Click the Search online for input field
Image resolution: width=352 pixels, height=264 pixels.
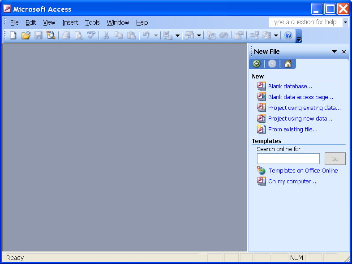click(x=288, y=159)
